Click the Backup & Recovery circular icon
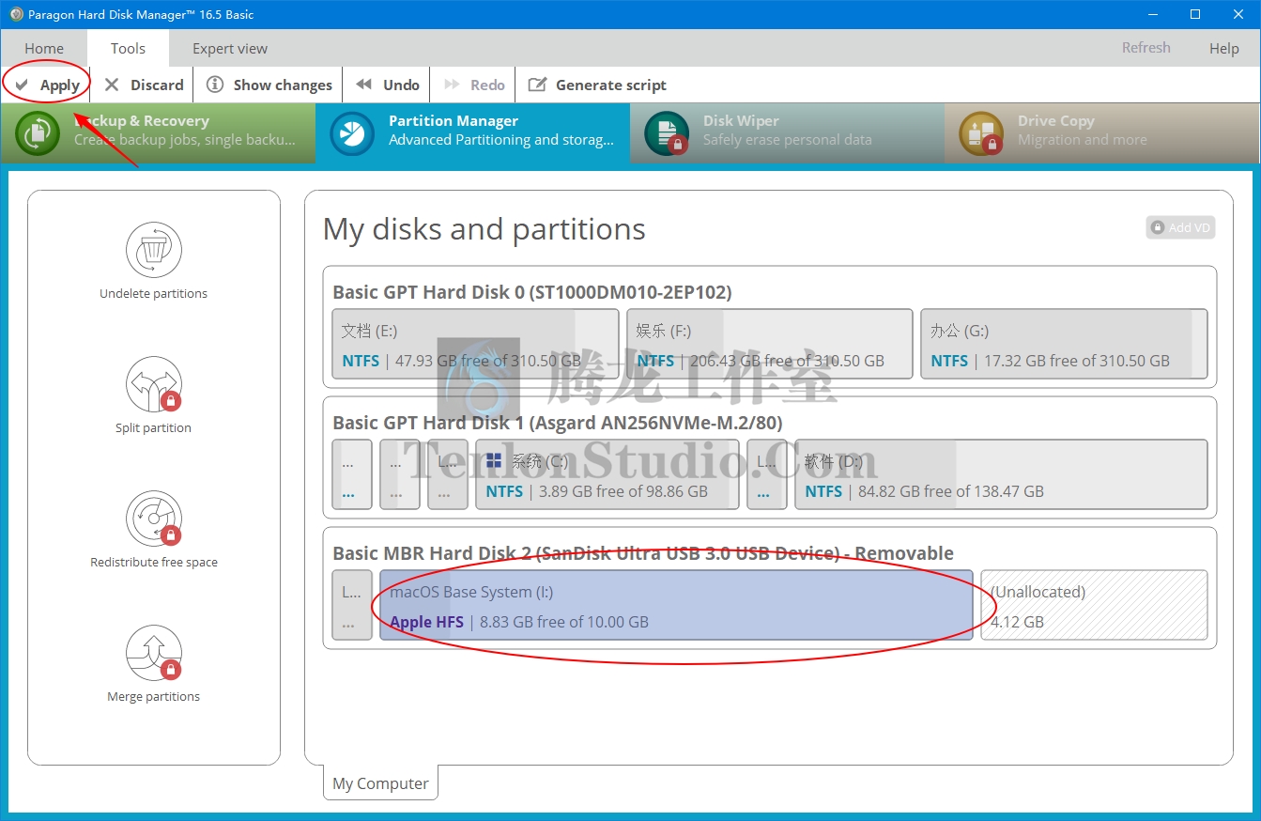This screenshot has height=821, width=1261. [38, 133]
